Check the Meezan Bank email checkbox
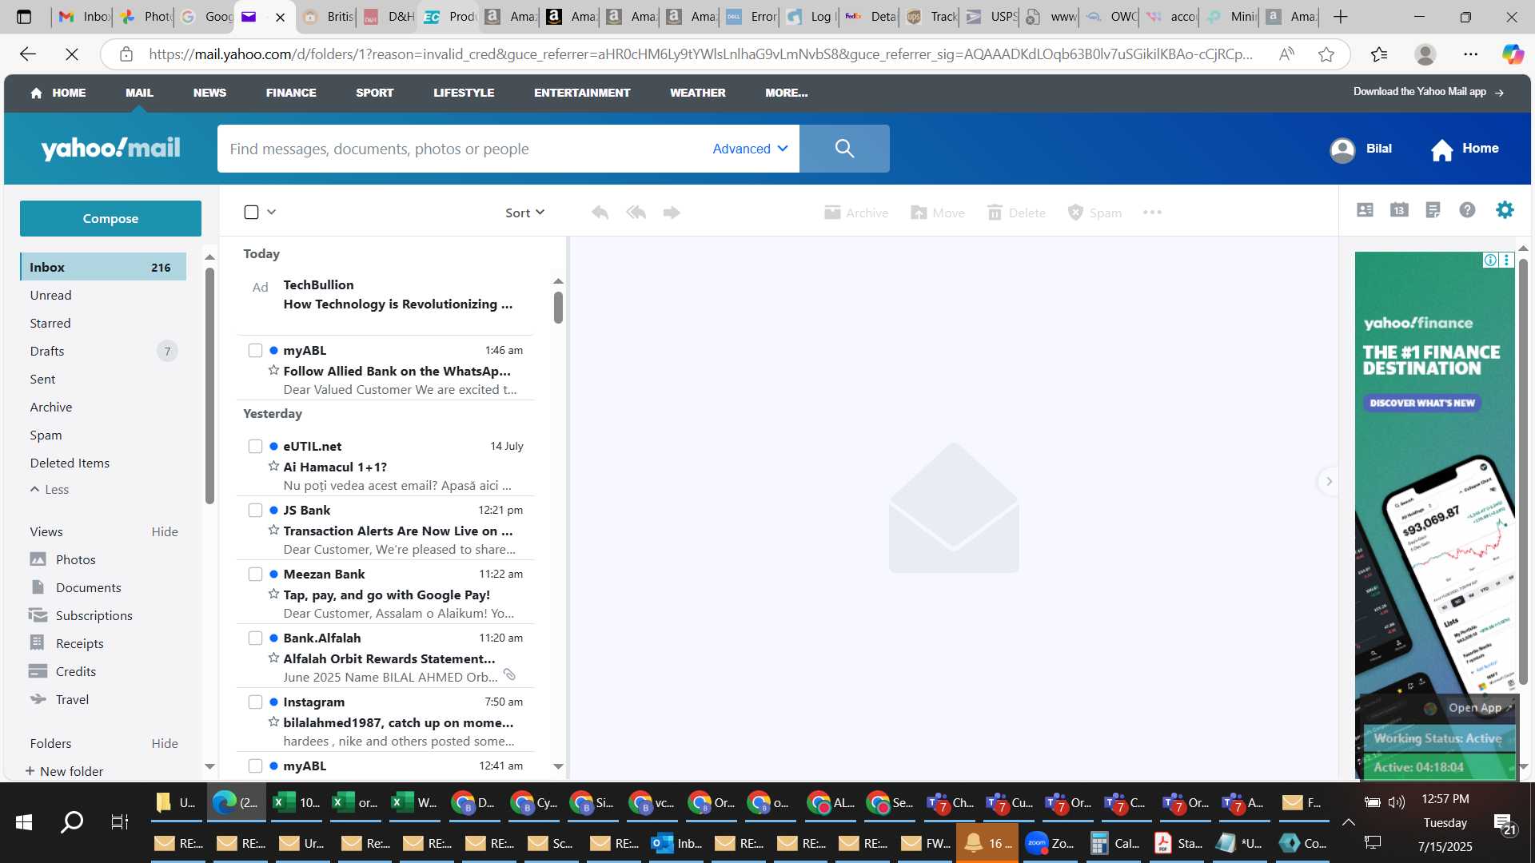The image size is (1535, 863). pos(255,575)
